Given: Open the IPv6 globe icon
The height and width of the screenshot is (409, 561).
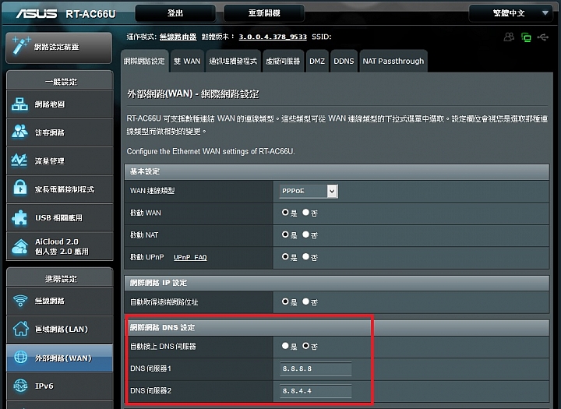Looking at the screenshot, I should click(20, 386).
